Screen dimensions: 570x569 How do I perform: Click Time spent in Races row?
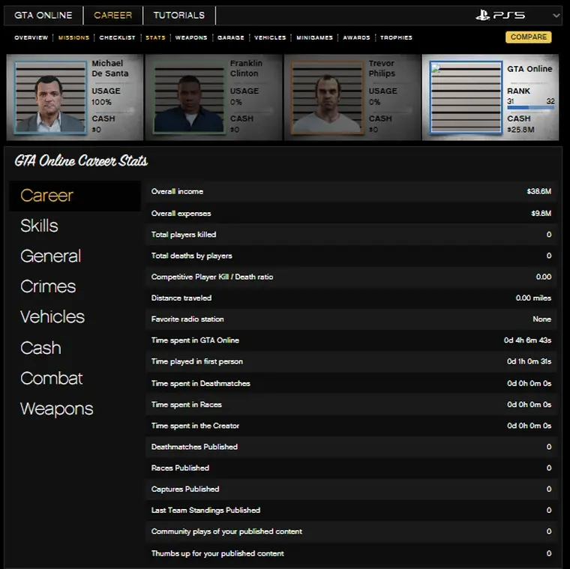[351, 404]
